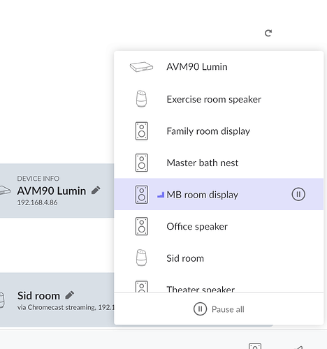Edit the AVM90 Lumin device name with the pencil
327x349 pixels.
[96, 190]
